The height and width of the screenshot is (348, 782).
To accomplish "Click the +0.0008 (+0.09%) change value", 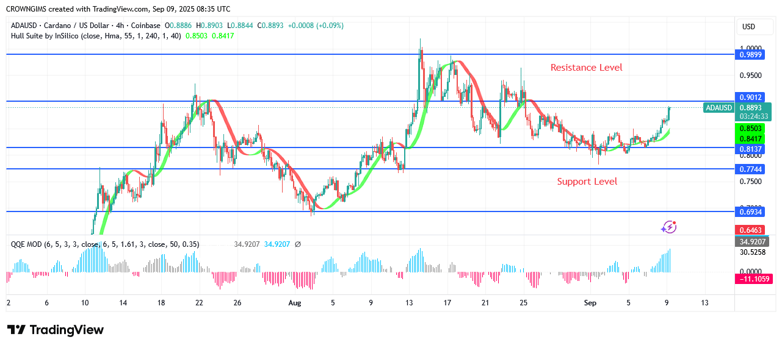I will [316, 26].
